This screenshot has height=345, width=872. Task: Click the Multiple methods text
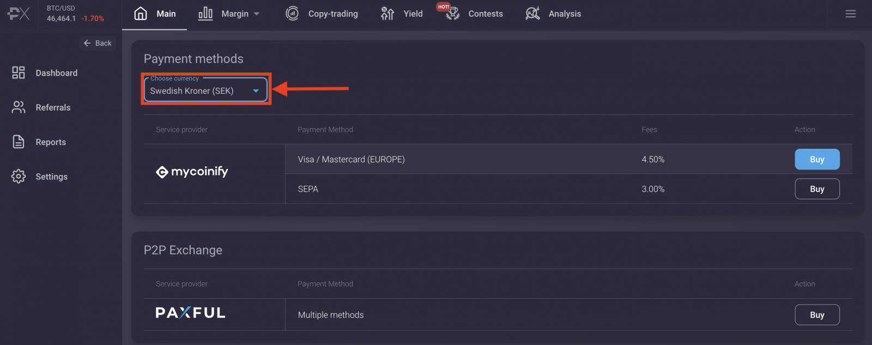[x=331, y=314]
